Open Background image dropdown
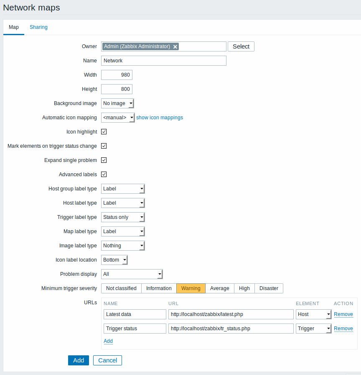The image size is (361, 375). [x=117, y=103]
